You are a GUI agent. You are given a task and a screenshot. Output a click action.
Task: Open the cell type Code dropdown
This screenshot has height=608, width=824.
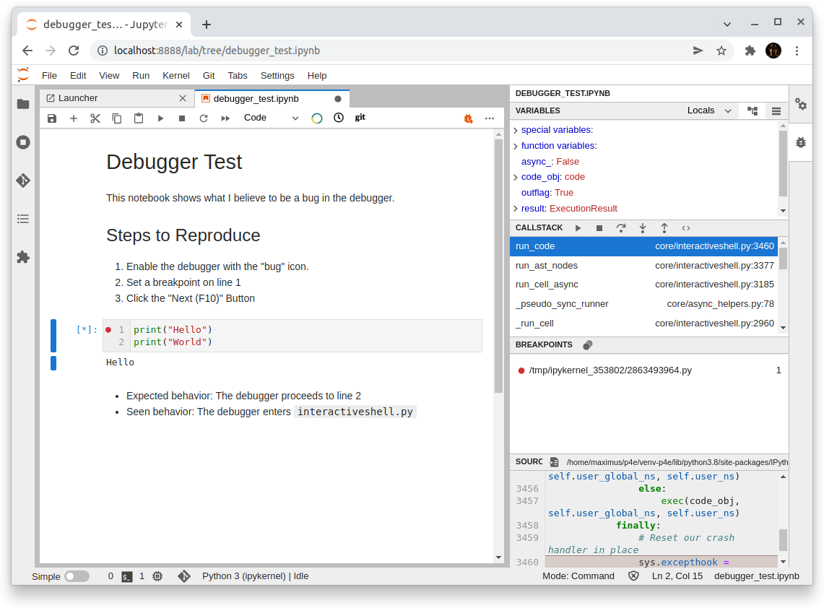[271, 118]
